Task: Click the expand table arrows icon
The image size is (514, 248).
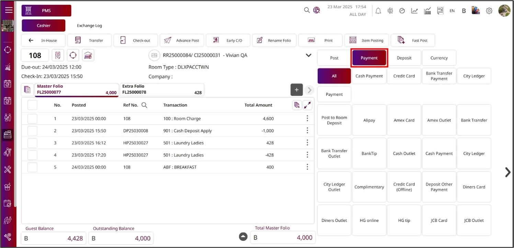Action: pos(307,105)
